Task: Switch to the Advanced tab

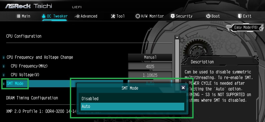Action: 86,16
